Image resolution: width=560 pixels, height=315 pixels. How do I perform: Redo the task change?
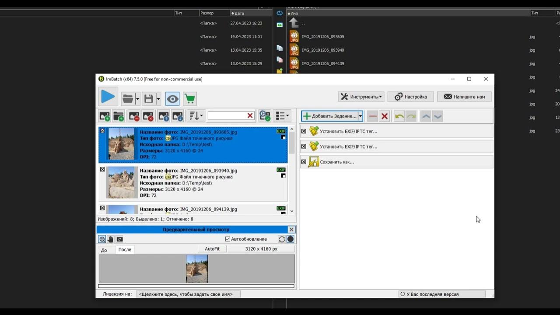411,116
